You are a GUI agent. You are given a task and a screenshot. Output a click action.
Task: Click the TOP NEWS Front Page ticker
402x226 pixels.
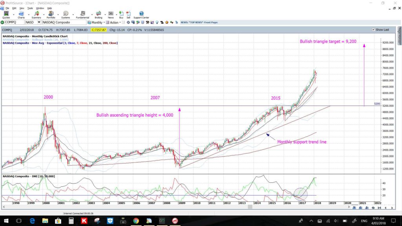[x=199, y=22]
